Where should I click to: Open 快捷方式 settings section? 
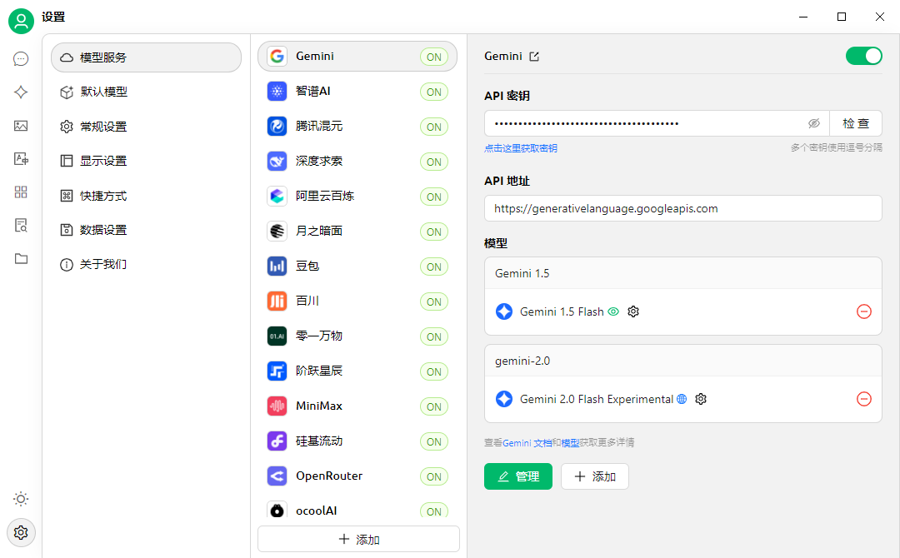[147, 196]
